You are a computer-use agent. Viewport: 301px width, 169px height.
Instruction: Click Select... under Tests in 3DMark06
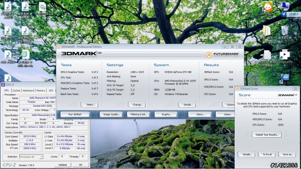click(90, 105)
